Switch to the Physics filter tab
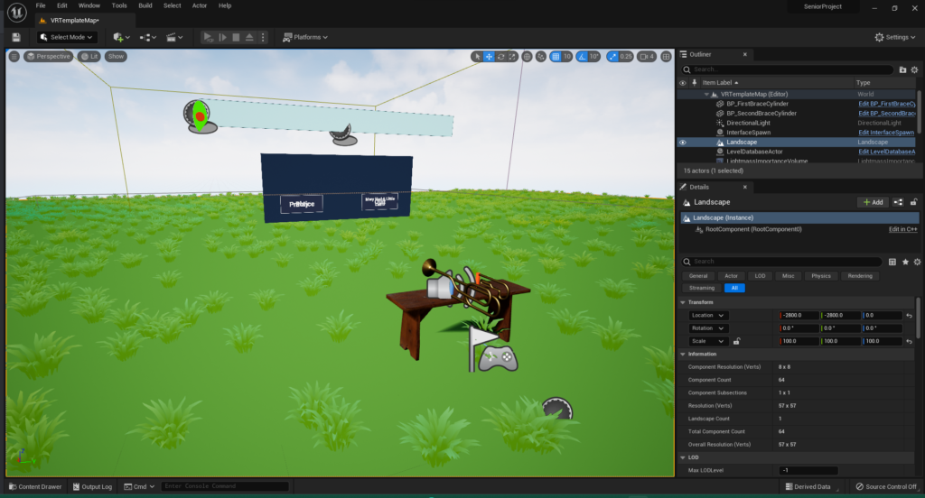 [x=820, y=276]
